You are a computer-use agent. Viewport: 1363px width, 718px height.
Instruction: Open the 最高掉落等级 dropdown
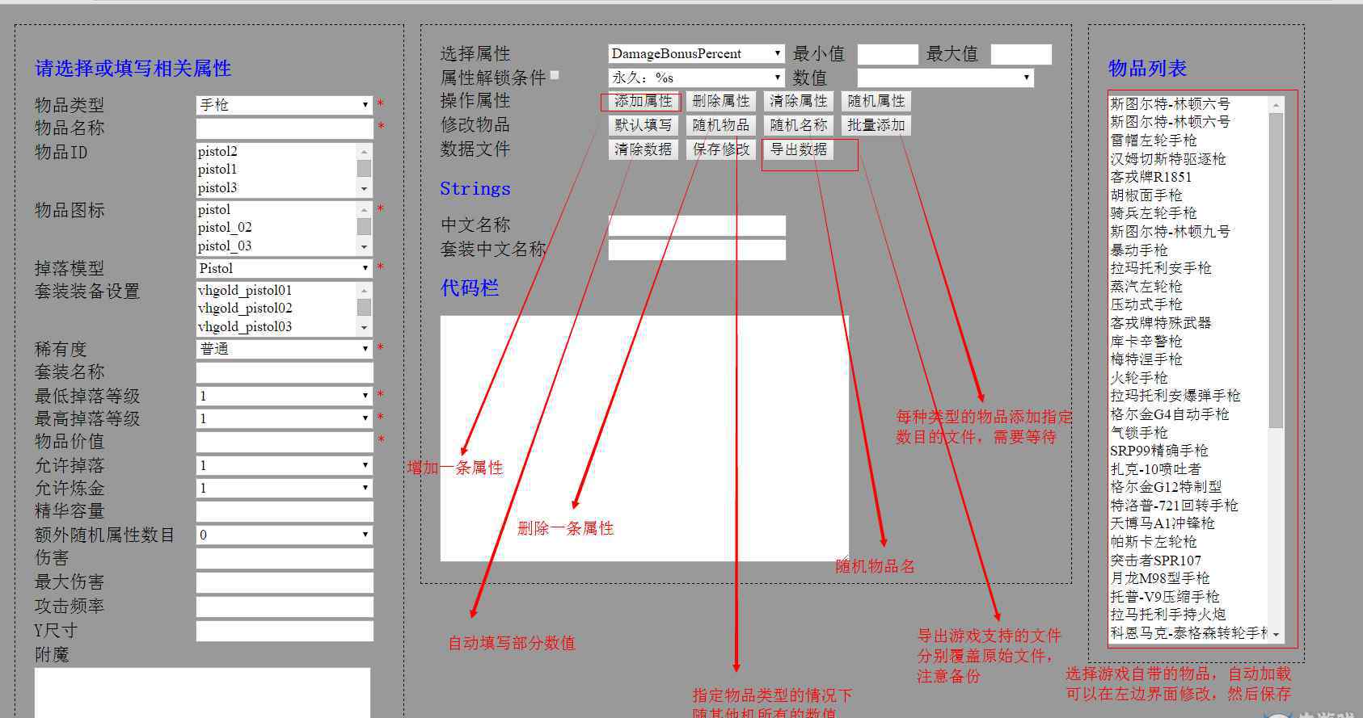284,418
